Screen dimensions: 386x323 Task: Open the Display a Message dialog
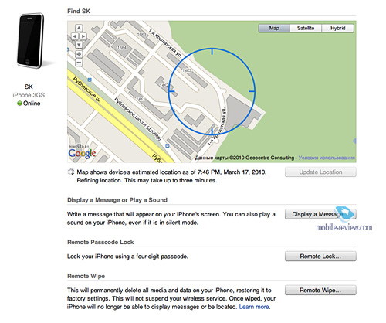[x=320, y=214]
